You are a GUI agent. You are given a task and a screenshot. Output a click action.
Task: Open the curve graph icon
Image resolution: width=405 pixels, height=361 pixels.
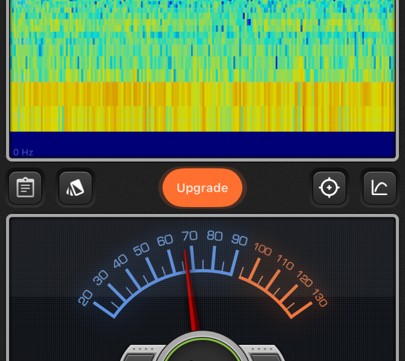click(380, 188)
